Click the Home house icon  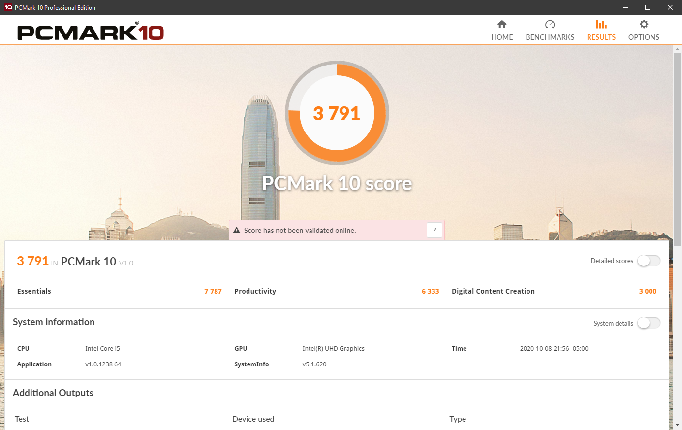[x=502, y=24]
